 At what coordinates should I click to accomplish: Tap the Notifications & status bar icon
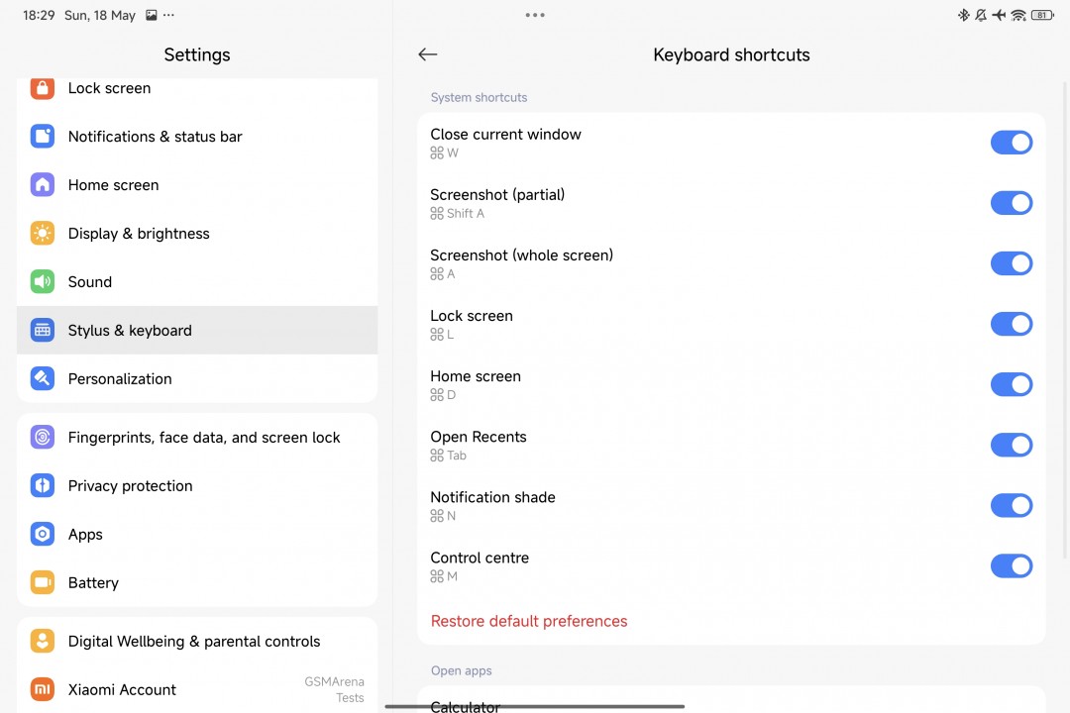(x=43, y=137)
